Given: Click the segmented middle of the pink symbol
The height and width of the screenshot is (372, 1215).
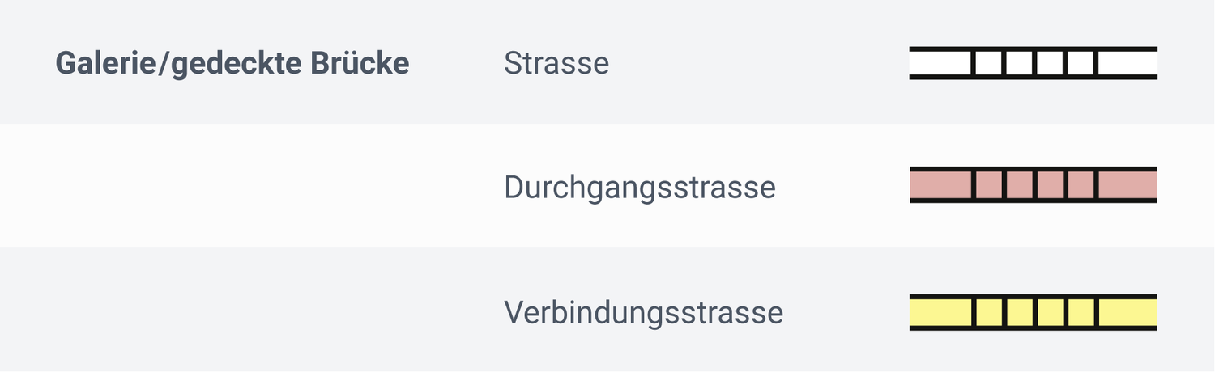Looking at the screenshot, I should tap(1035, 185).
